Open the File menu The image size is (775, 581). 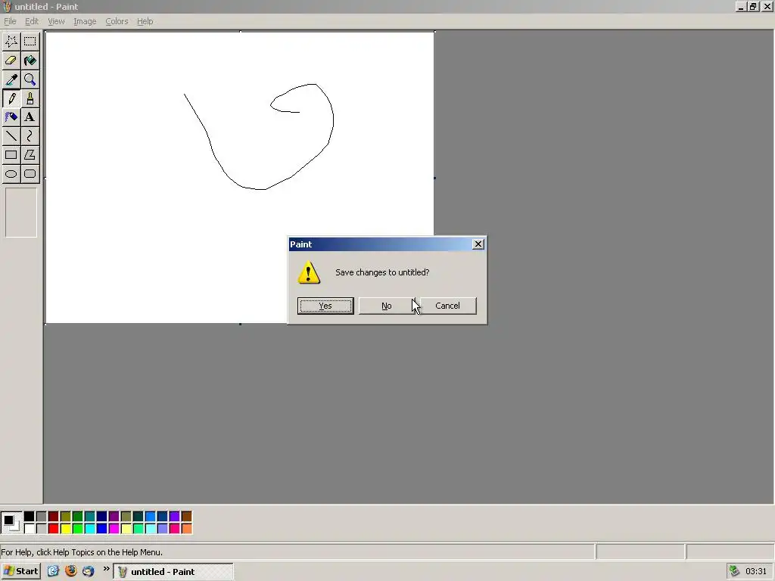point(10,21)
